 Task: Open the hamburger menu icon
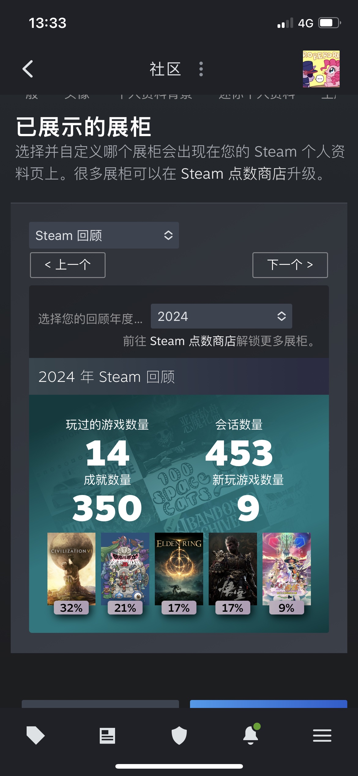322,736
